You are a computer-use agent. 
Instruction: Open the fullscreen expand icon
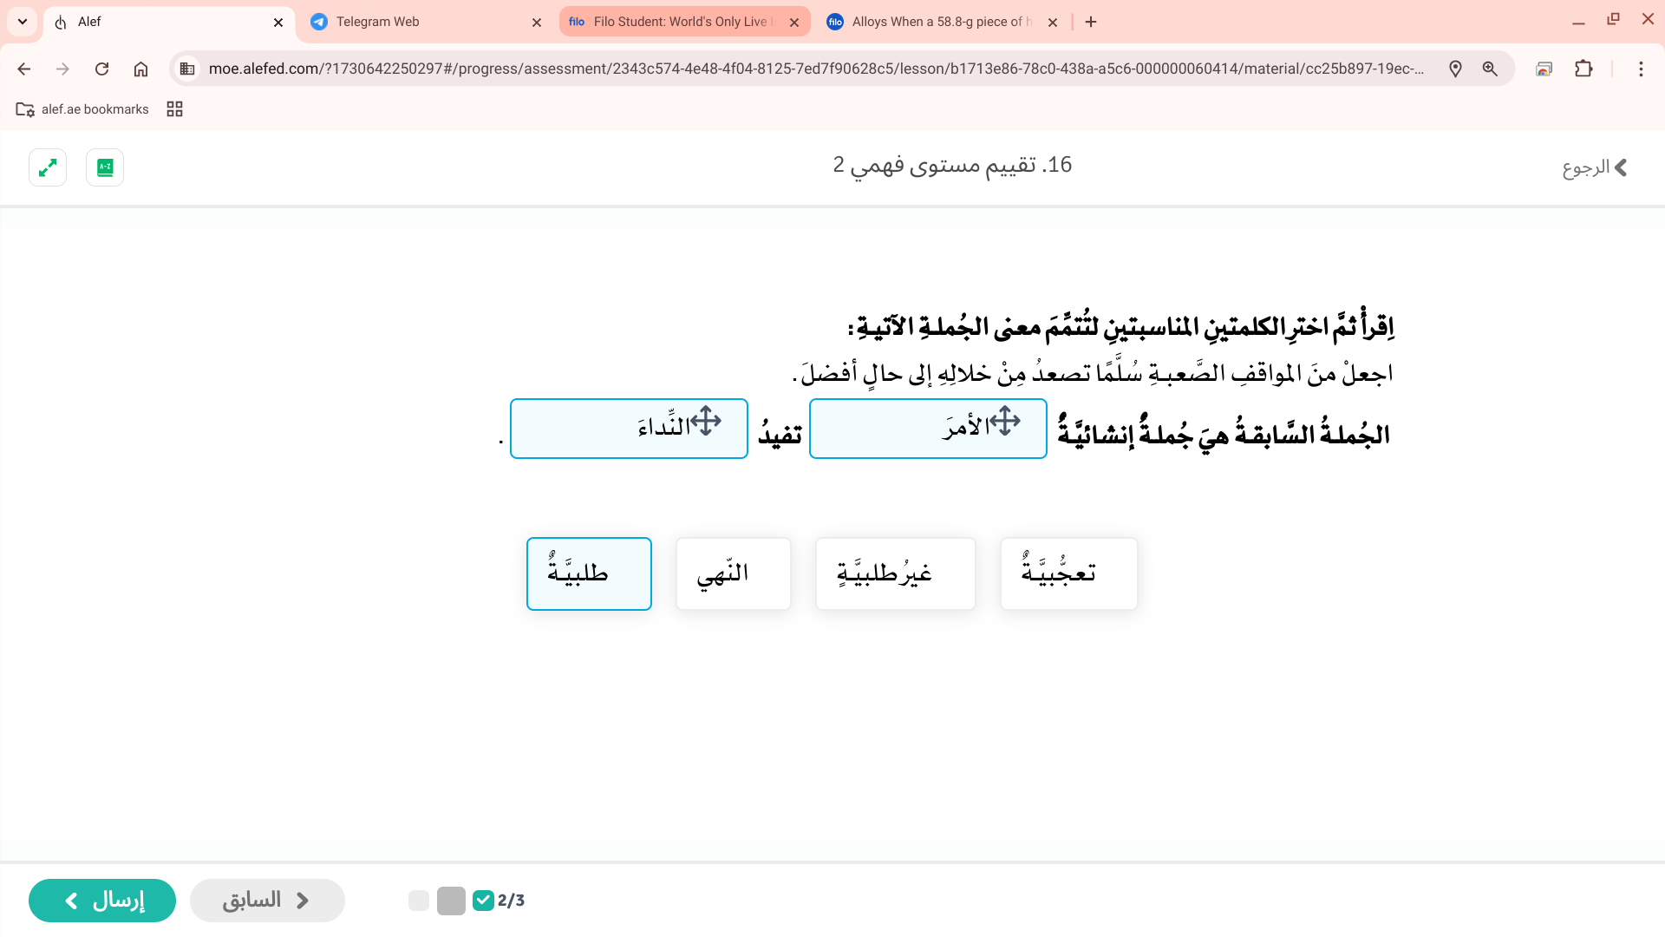[x=48, y=167]
